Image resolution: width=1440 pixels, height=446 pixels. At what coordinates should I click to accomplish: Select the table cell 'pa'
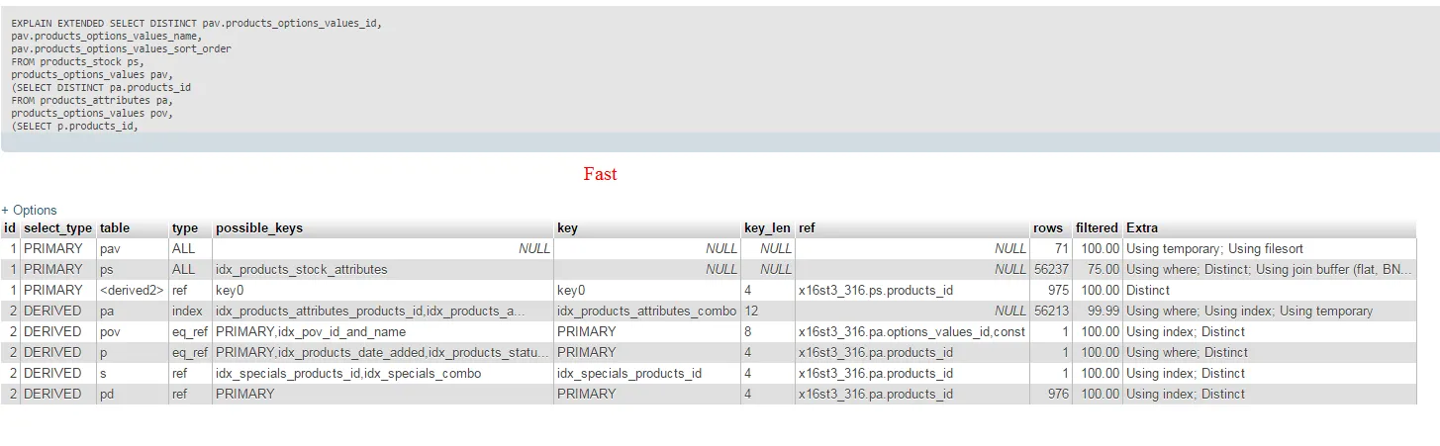click(x=133, y=311)
